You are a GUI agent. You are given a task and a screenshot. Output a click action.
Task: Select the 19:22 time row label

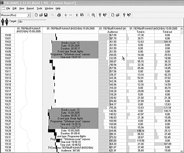point(8,108)
